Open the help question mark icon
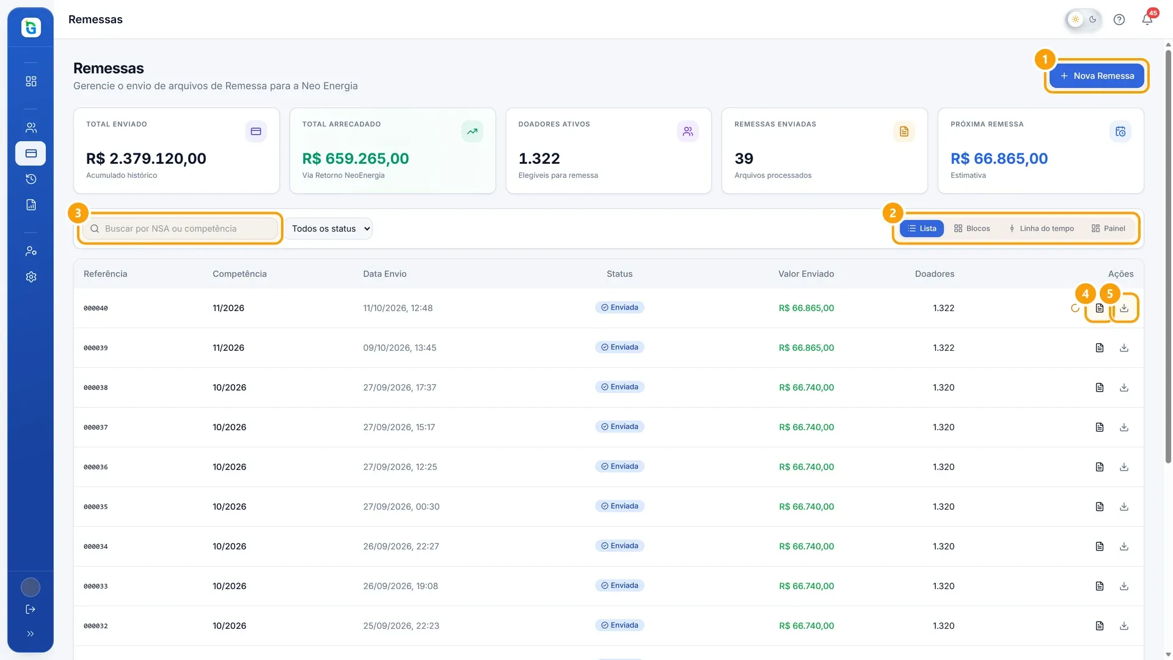The height and width of the screenshot is (660, 1173). click(1119, 20)
